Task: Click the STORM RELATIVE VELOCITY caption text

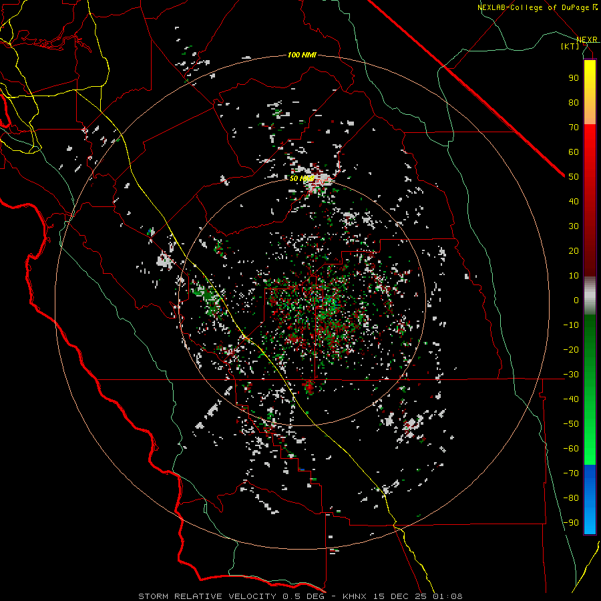Action: pyautogui.click(x=208, y=596)
